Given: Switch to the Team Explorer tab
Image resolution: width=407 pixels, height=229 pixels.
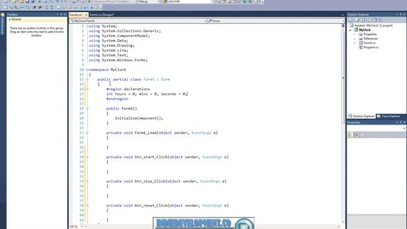Looking at the screenshot, I should [x=389, y=116].
